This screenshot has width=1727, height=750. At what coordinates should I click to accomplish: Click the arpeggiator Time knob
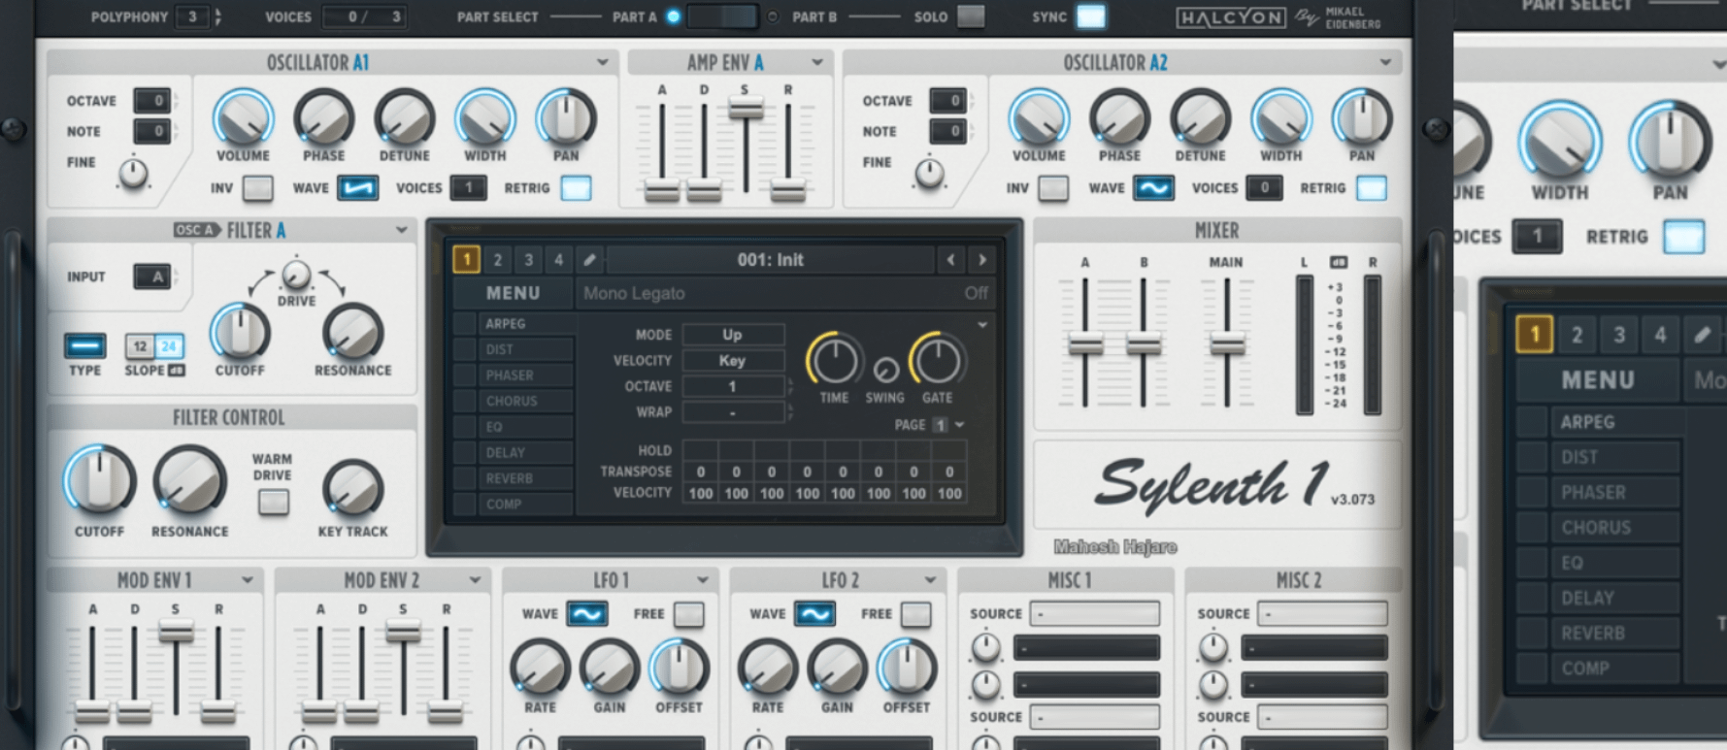click(835, 360)
